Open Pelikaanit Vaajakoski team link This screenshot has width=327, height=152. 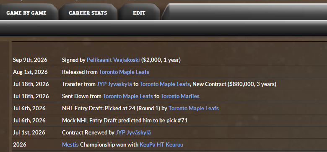[x=113, y=60]
